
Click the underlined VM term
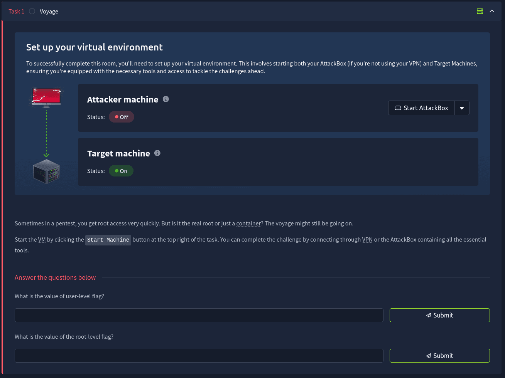(x=42, y=240)
